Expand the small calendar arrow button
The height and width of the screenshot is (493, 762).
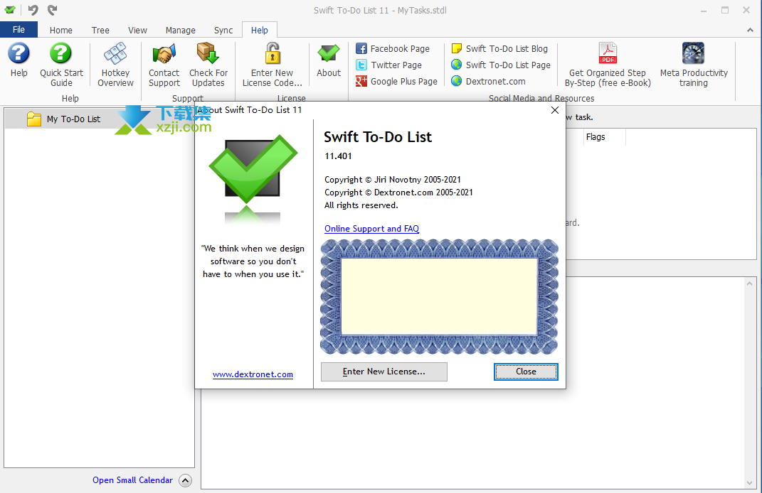pos(185,480)
